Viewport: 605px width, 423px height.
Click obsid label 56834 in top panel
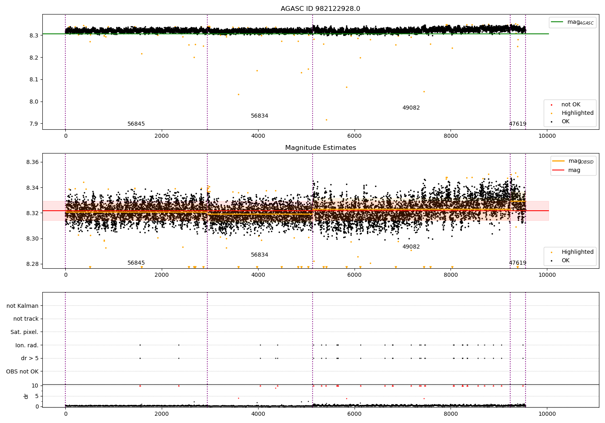pyautogui.click(x=259, y=116)
